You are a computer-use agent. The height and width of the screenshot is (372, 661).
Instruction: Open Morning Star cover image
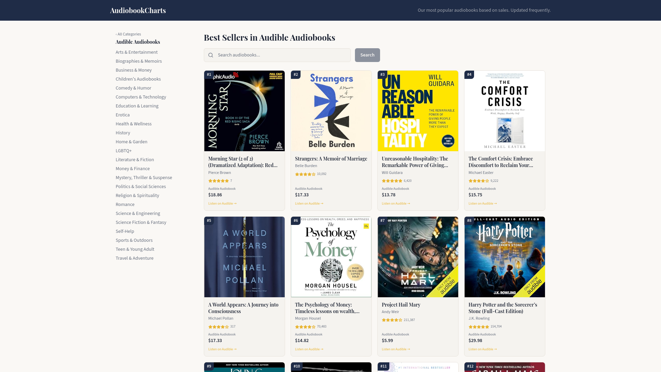click(x=244, y=111)
